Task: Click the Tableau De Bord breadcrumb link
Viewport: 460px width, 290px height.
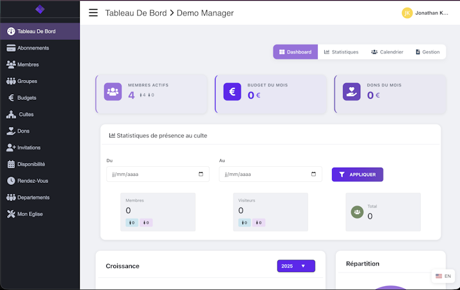Action: point(136,13)
